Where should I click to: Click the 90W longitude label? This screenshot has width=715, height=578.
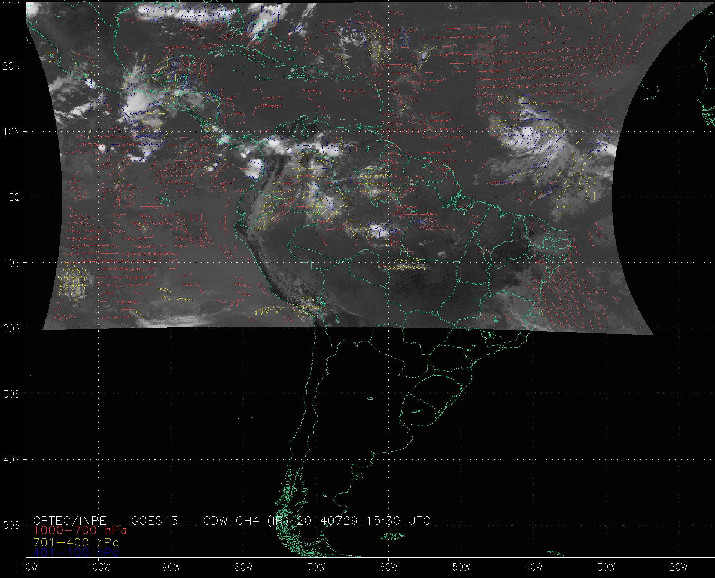pyautogui.click(x=171, y=567)
